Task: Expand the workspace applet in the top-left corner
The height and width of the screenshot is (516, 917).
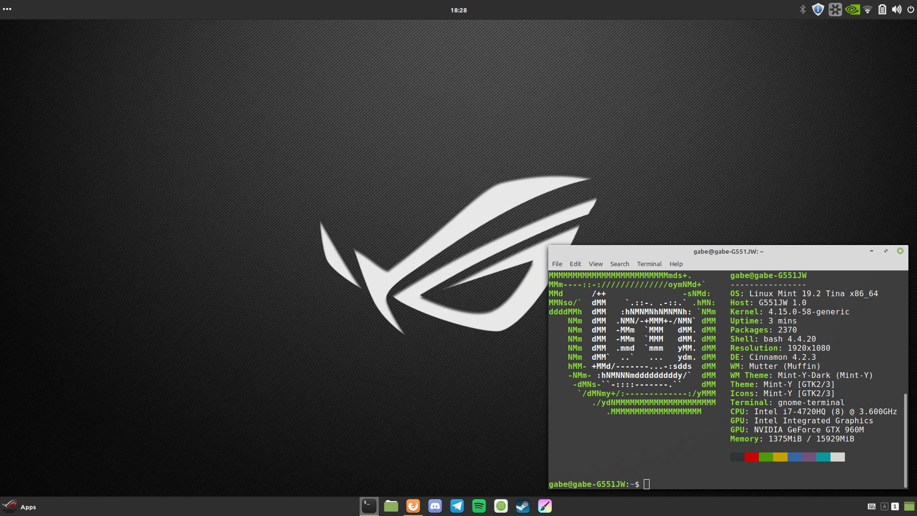Action: 7,8
